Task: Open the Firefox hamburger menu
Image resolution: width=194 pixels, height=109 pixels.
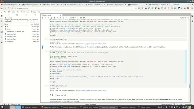Action: pos(192,8)
